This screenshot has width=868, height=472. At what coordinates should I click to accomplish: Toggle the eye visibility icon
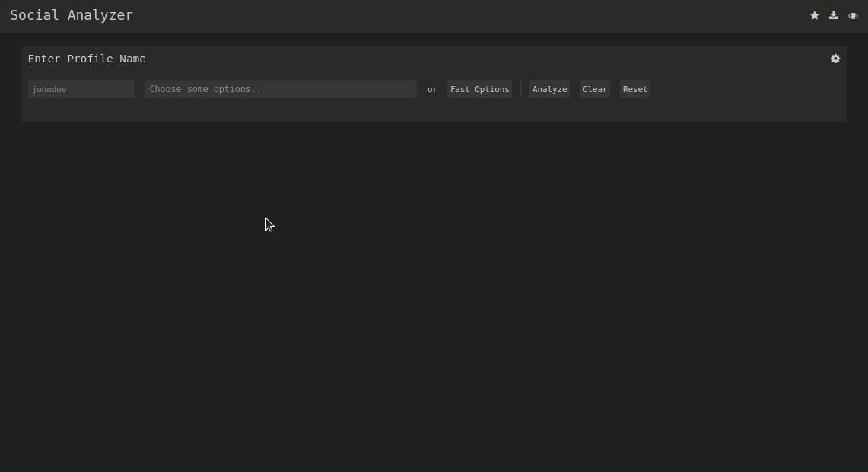point(853,15)
